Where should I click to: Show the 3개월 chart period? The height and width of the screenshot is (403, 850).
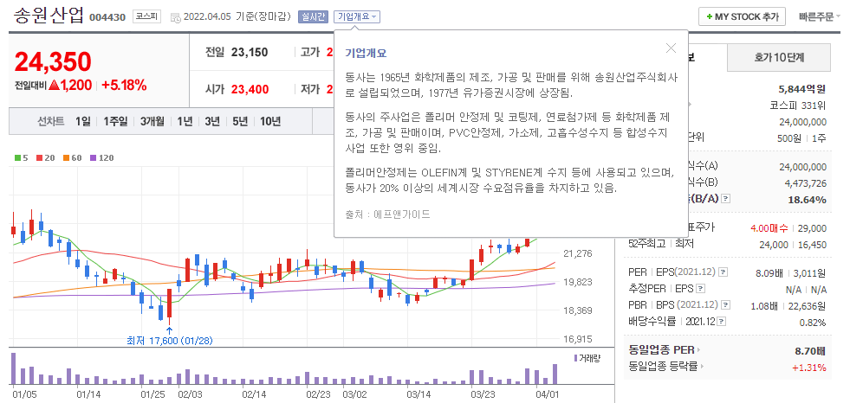tap(152, 122)
